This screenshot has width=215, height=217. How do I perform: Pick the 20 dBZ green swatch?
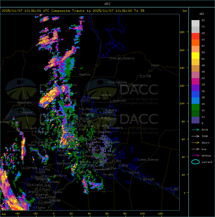point(195,114)
